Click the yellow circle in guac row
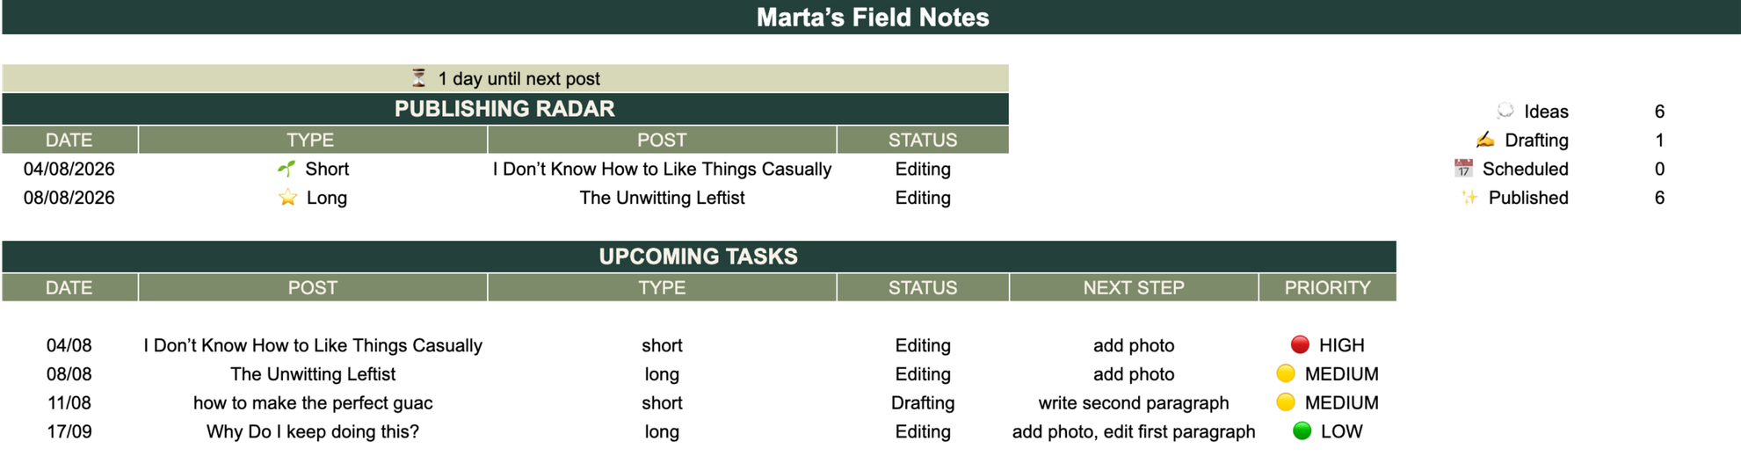The image size is (1741, 470). tap(1286, 402)
